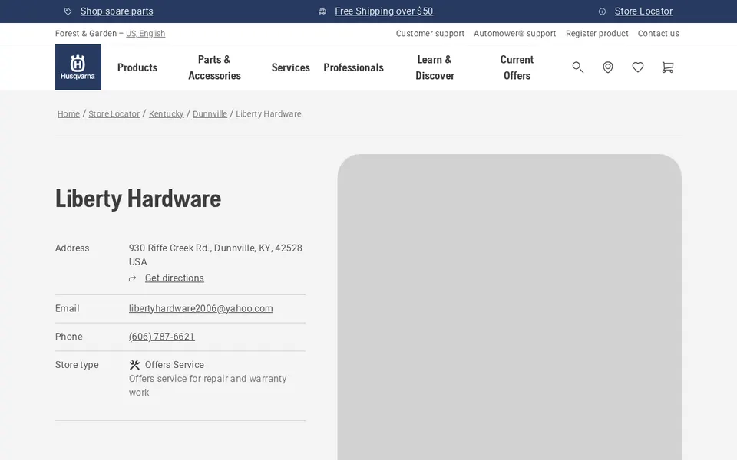The height and width of the screenshot is (460, 737).
Task: Open the Products menu
Action: tap(137, 67)
